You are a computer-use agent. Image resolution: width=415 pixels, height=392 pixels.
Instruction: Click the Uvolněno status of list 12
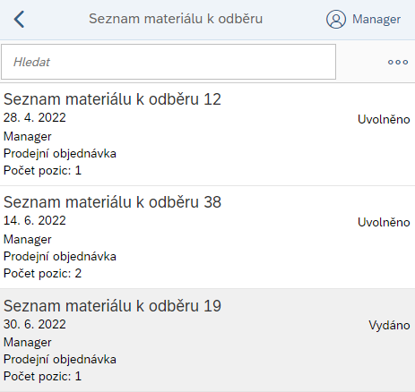pos(384,119)
